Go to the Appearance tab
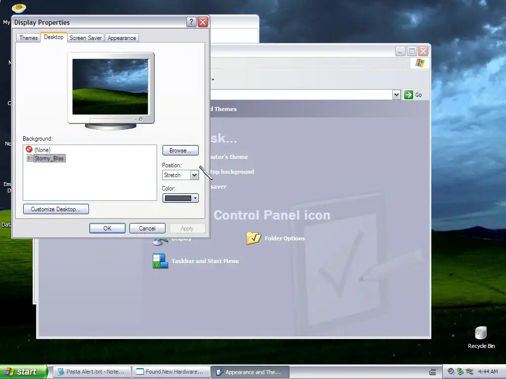This screenshot has width=506, height=379. coord(122,38)
